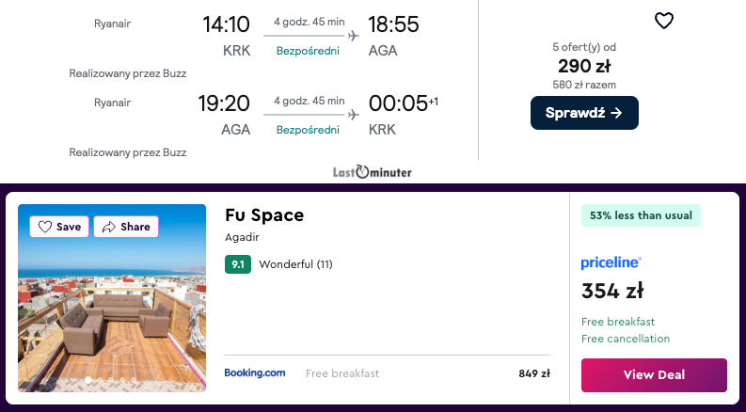The width and height of the screenshot is (746, 412).
Task: Click the first carousel dot on the hotel photo
Action: click(x=88, y=380)
